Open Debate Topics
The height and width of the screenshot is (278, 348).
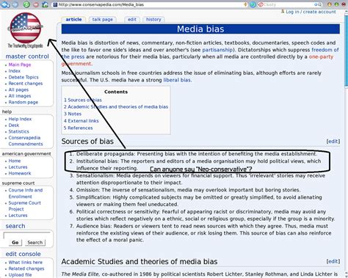click(x=23, y=77)
